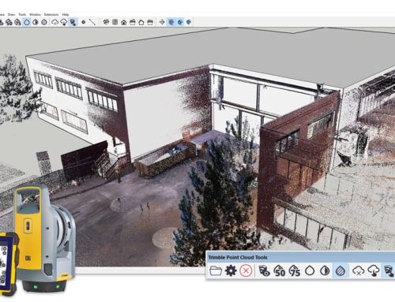Click cloud with X in Point Cloud Tools panel
This screenshot has height=302, width=395.
359,270
